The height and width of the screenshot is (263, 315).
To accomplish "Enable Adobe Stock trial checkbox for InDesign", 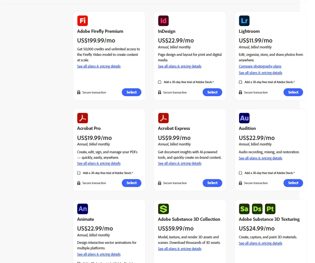I will (x=159, y=82).
